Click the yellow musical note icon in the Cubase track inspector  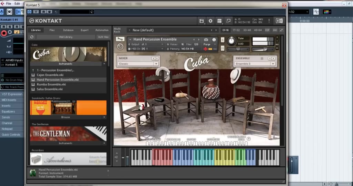pos(17,32)
